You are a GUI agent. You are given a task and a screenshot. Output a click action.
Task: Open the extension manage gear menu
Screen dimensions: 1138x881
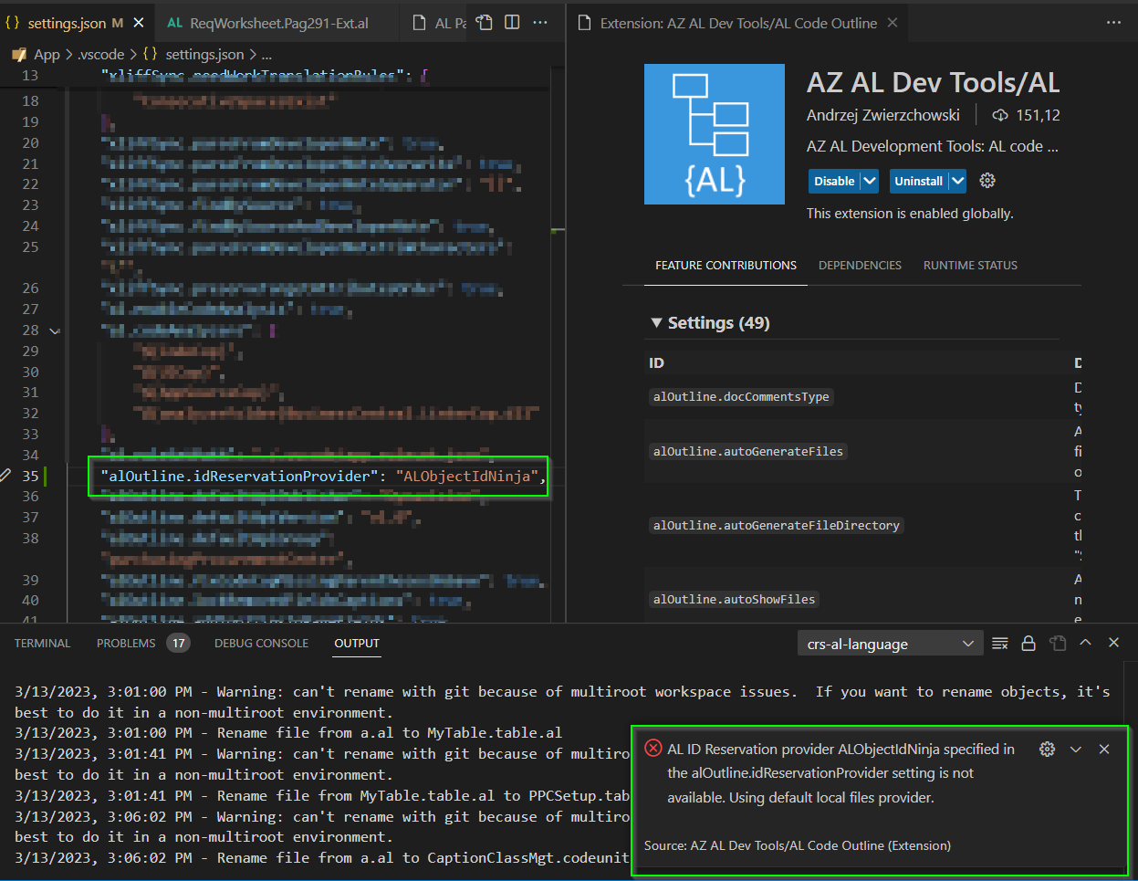click(x=987, y=181)
